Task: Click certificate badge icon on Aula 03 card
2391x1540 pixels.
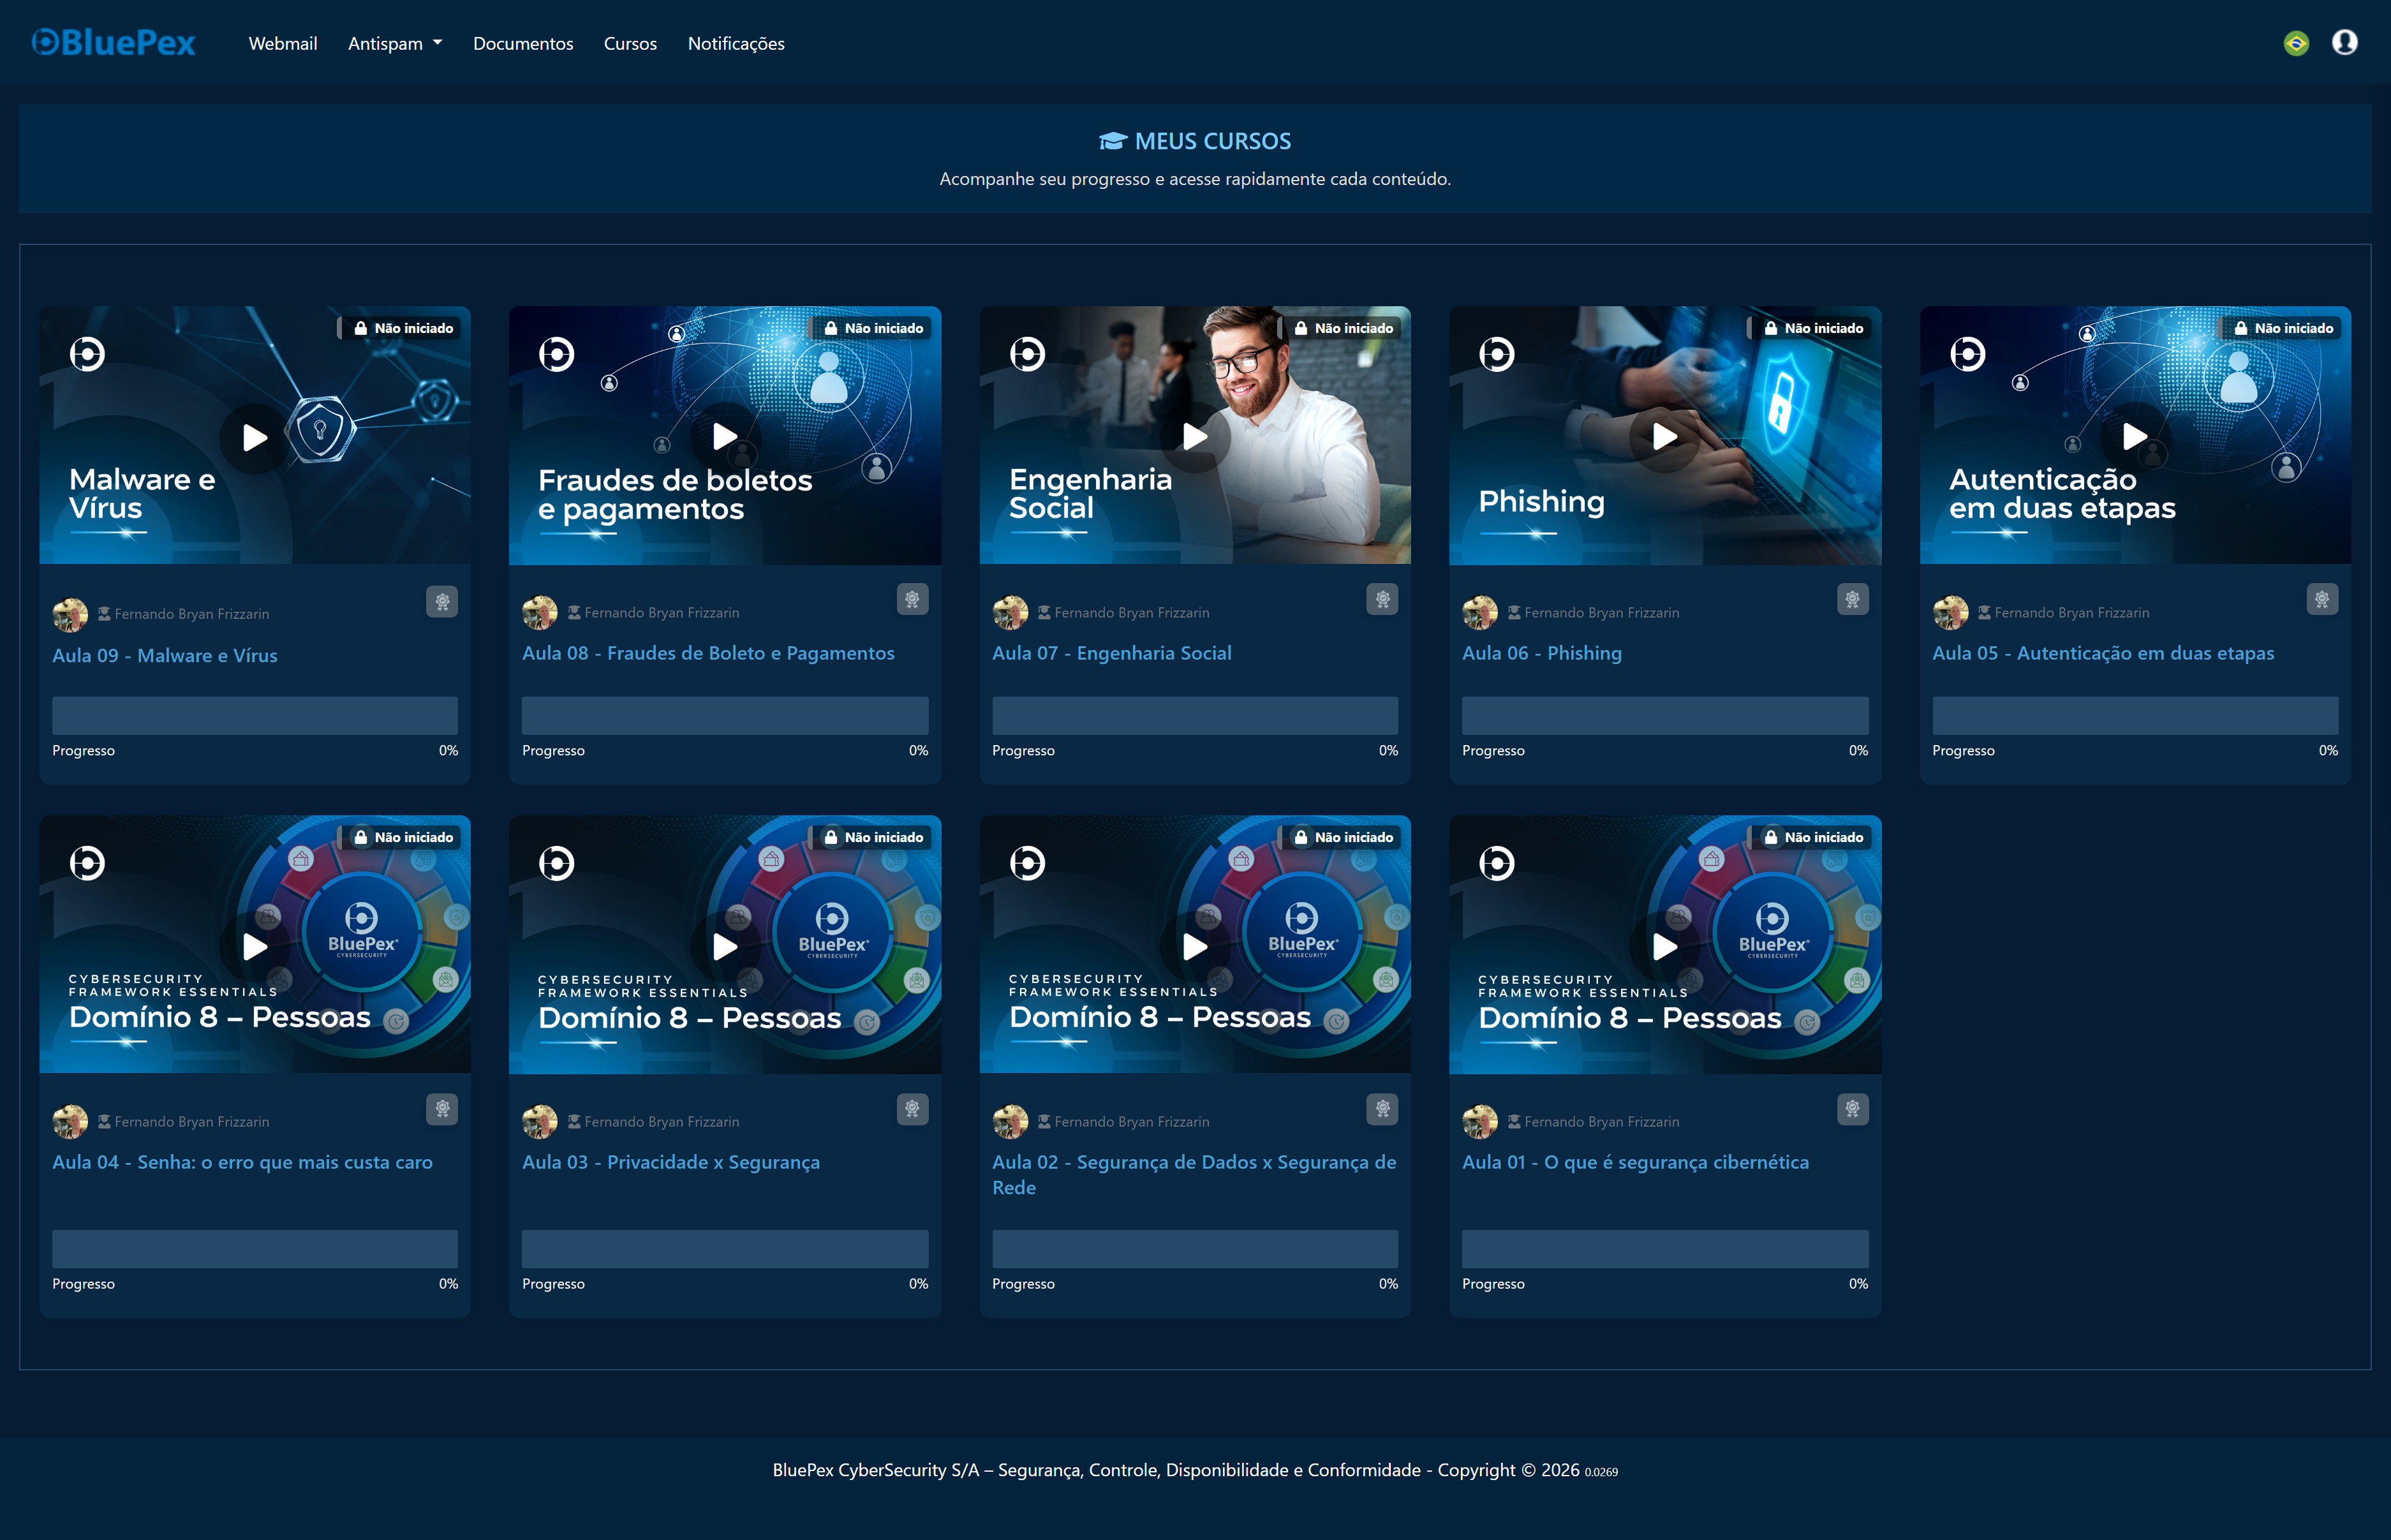Action: [912, 1109]
